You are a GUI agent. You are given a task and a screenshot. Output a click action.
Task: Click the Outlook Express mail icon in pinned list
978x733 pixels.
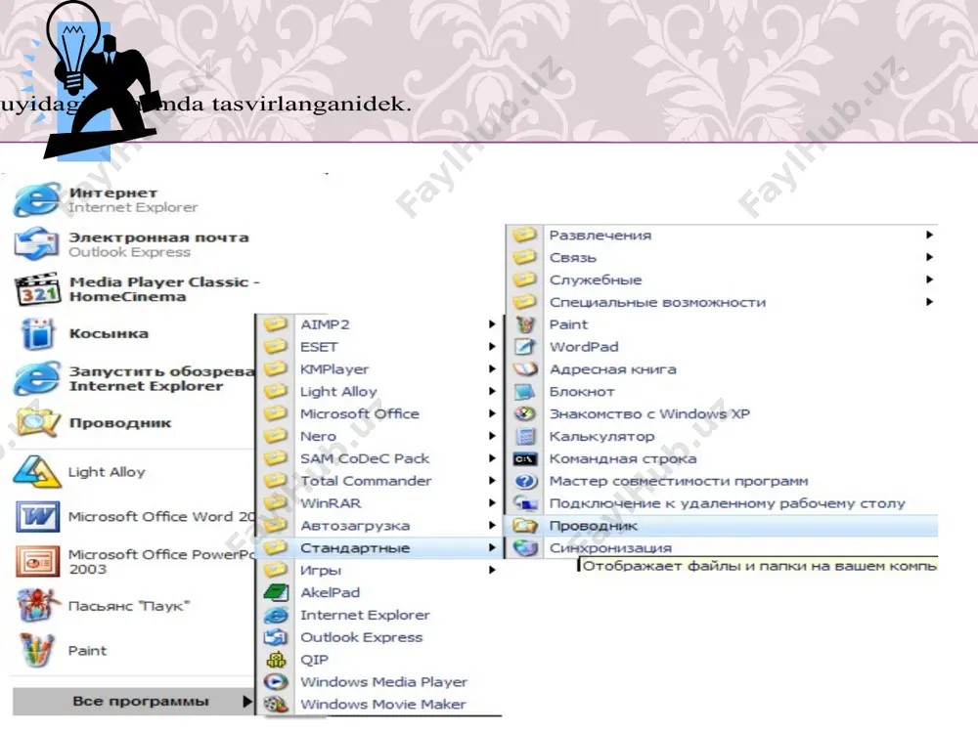(37, 243)
